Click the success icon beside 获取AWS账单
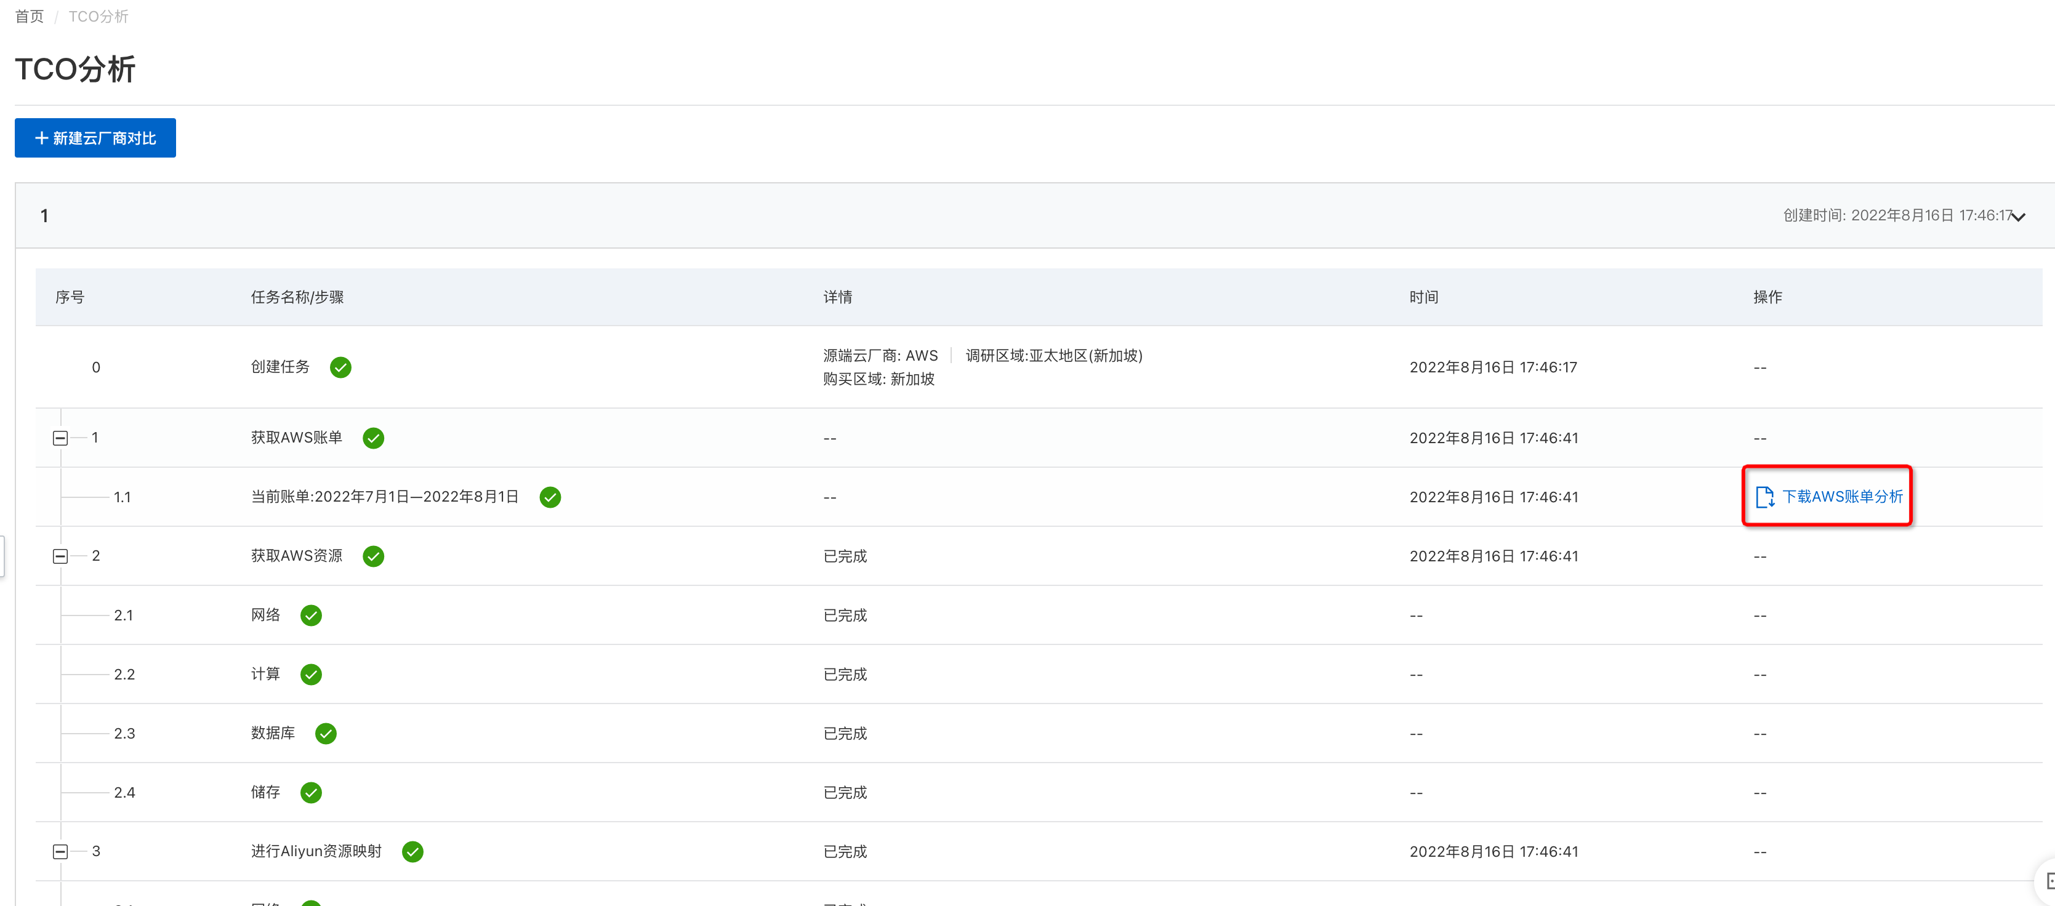The image size is (2055, 906). tap(373, 438)
